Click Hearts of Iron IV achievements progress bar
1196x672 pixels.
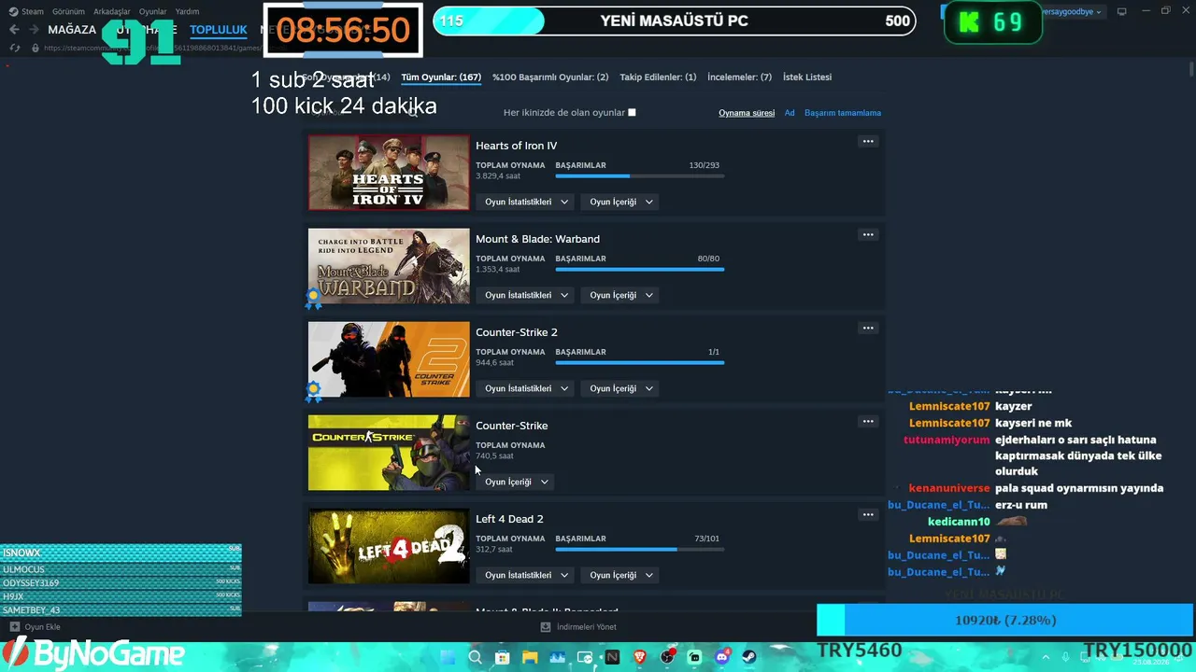(x=639, y=176)
